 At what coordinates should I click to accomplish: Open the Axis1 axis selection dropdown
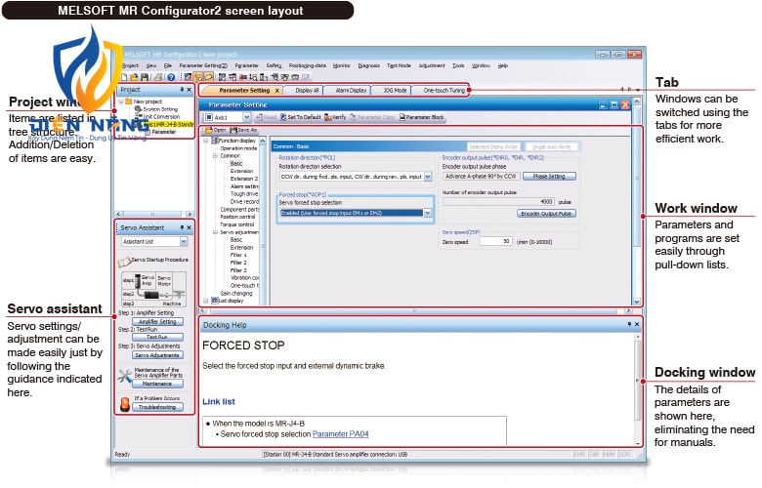[246, 117]
